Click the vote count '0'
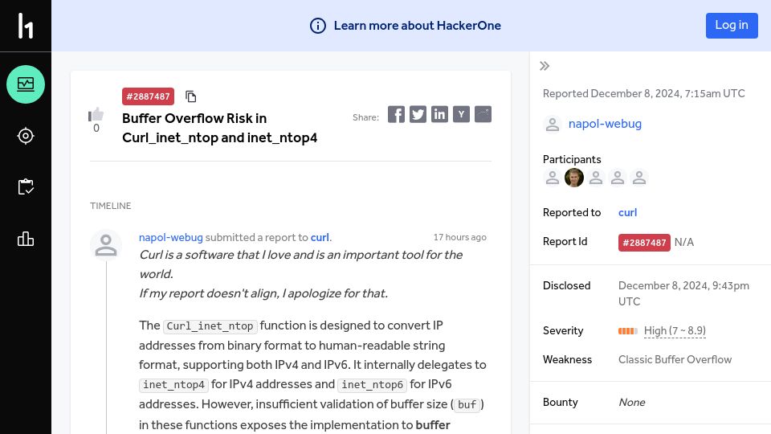 (x=96, y=129)
